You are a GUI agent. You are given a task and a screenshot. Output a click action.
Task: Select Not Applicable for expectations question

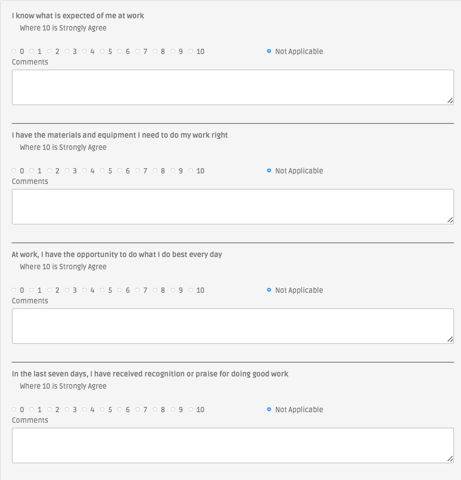click(269, 51)
